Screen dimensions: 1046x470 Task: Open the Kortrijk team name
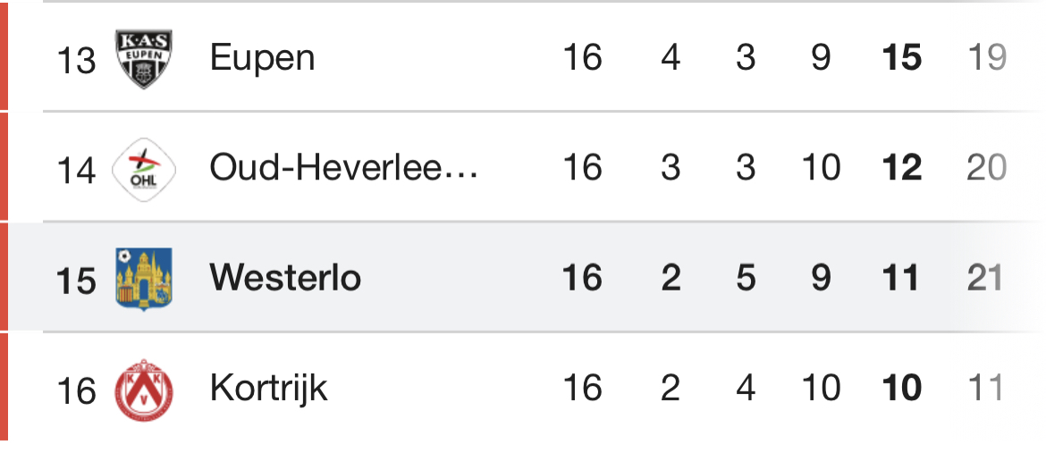(x=268, y=389)
